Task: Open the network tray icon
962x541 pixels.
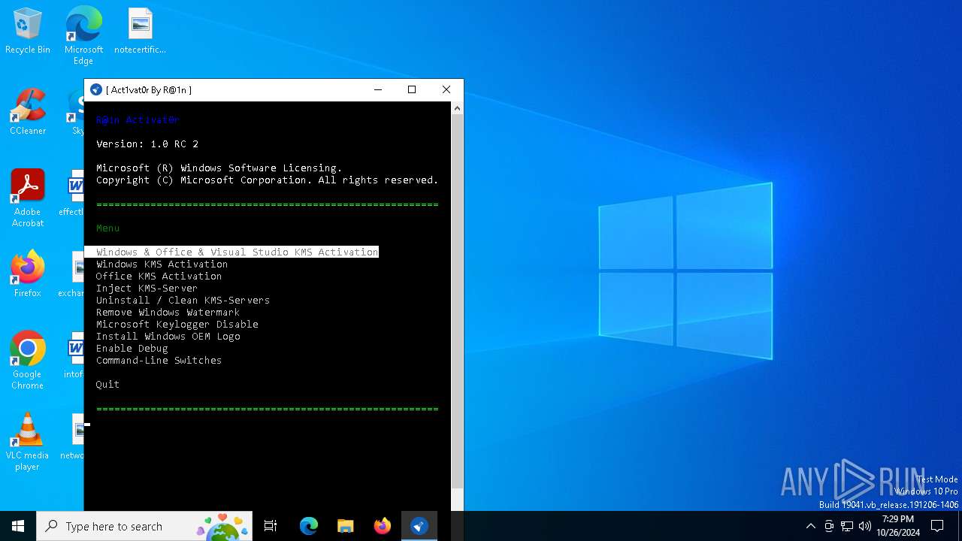Action: click(x=847, y=526)
